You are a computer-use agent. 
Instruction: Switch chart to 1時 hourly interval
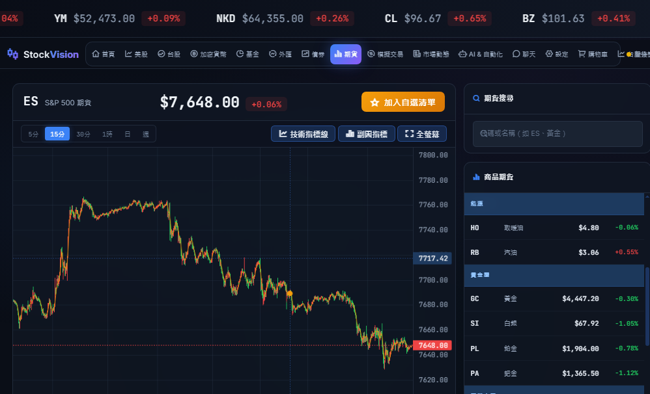tap(107, 134)
